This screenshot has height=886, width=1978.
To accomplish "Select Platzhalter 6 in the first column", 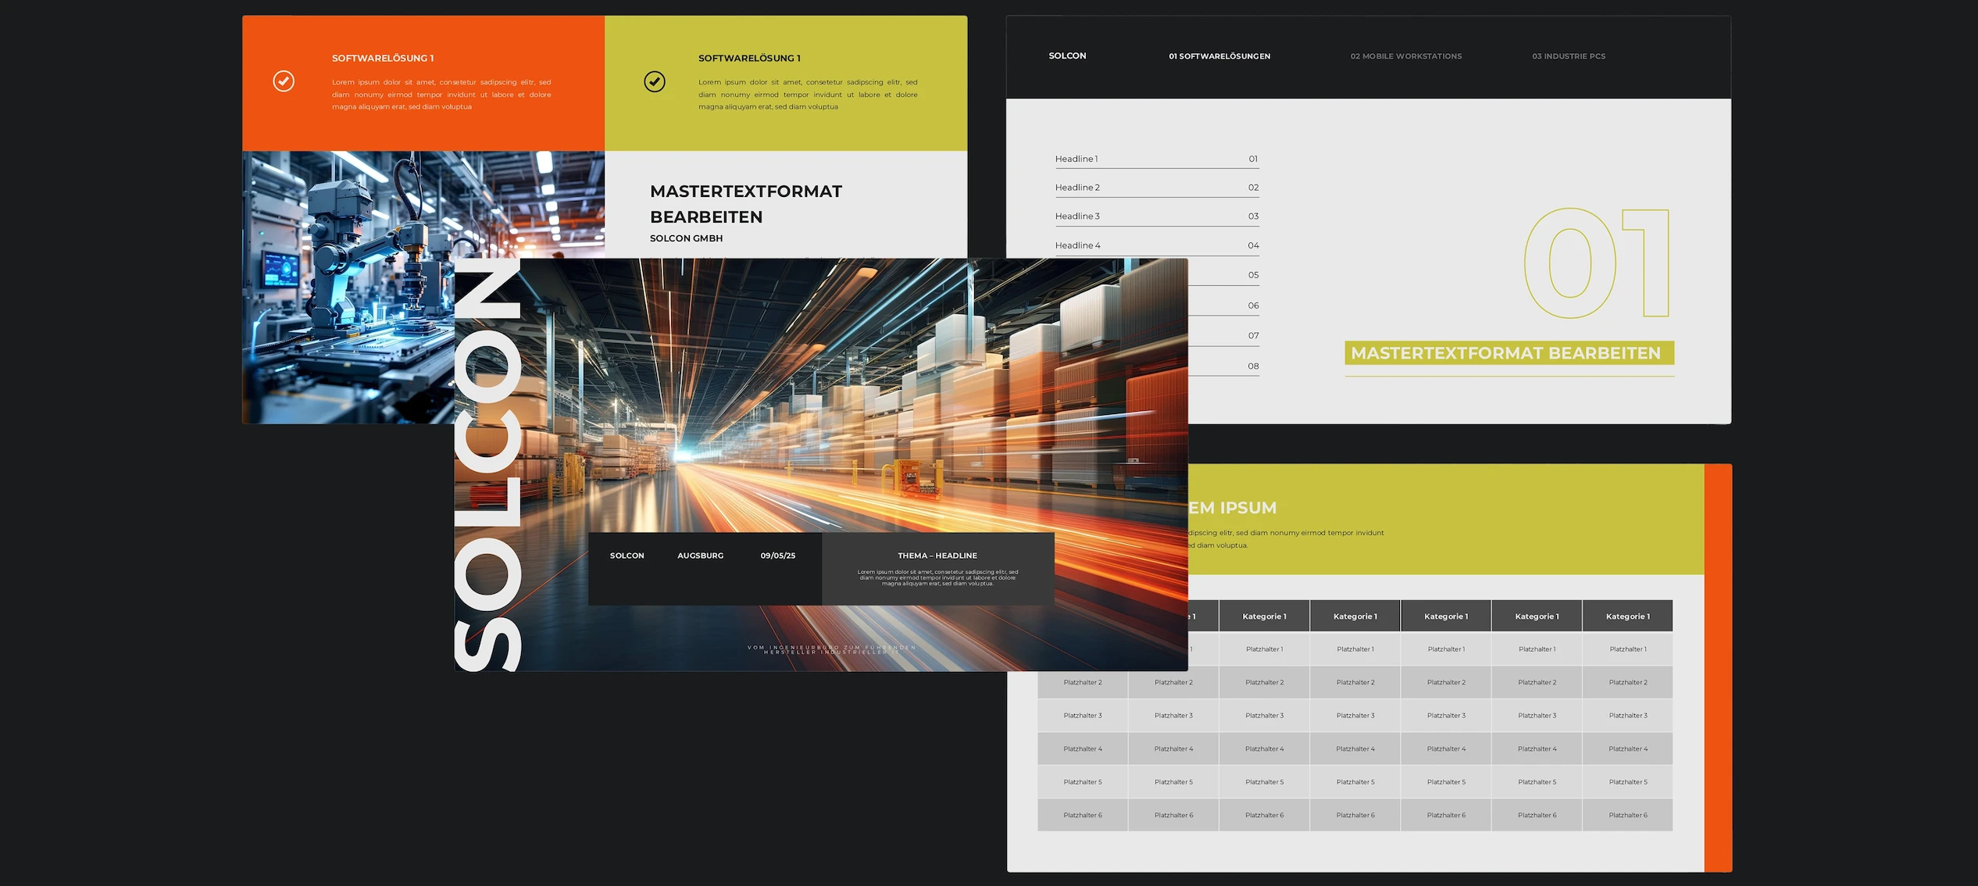I will click(1082, 815).
